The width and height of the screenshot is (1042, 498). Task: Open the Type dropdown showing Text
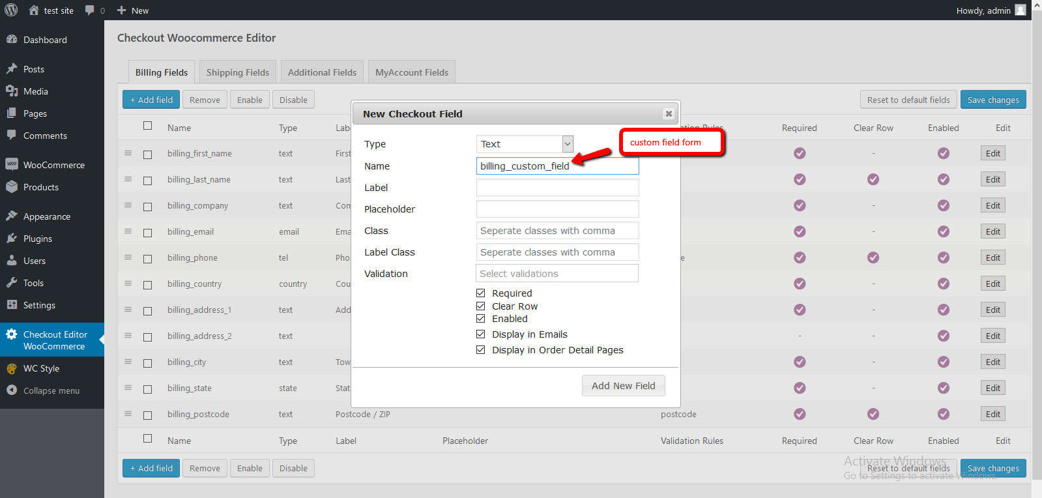click(x=525, y=144)
